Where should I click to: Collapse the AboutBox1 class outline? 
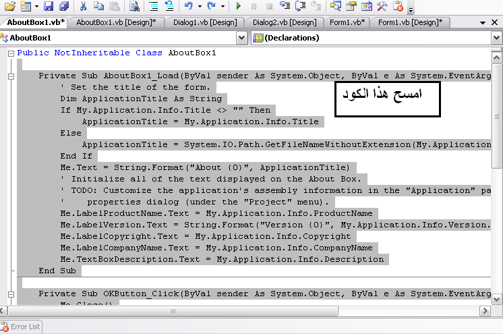coord(11,53)
